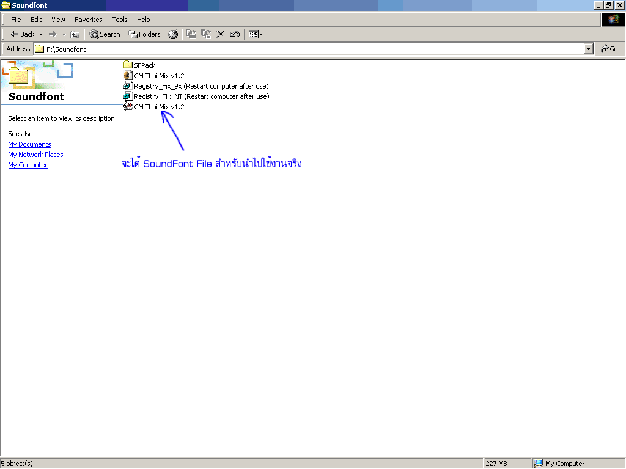
Task: Click the address bar folder icon
Action: [x=40, y=49]
